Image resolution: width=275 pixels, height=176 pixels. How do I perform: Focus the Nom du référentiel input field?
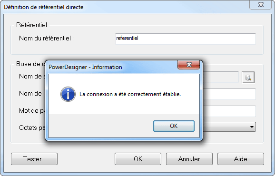pyautogui.click(x=186, y=39)
